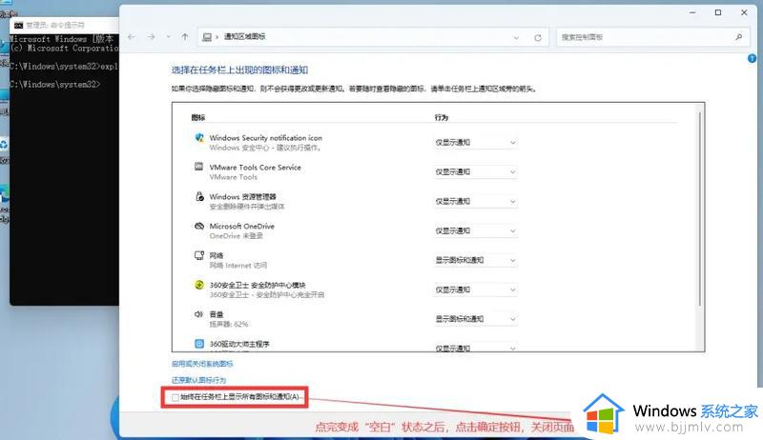Open 启用或关闭系统图标 link
This screenshot has height=440, width=763.
point(202,364)
